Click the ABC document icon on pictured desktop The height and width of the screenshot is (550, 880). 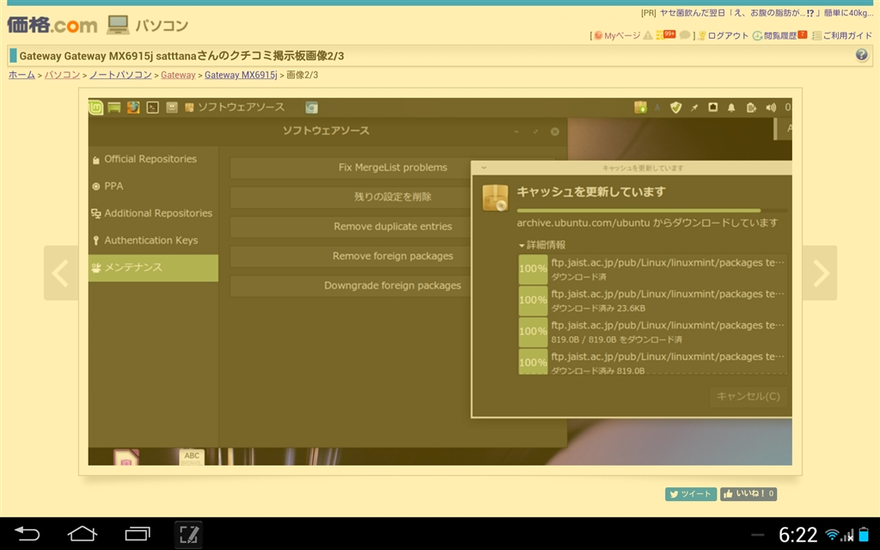tap(192, 456)
